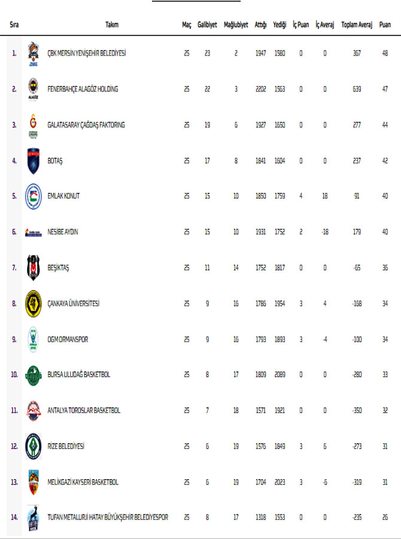Click the Toplam Averaj column header

click(357, 25)
